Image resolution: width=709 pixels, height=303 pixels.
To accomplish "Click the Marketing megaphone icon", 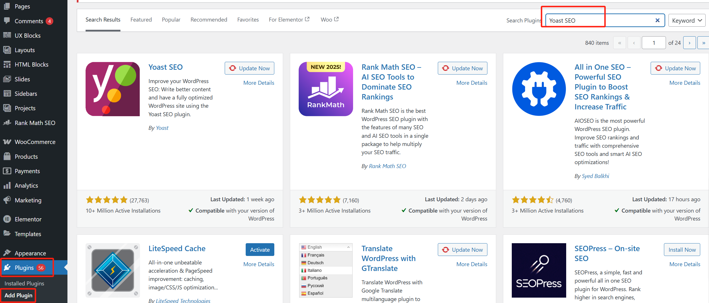I will click(7, 200).
